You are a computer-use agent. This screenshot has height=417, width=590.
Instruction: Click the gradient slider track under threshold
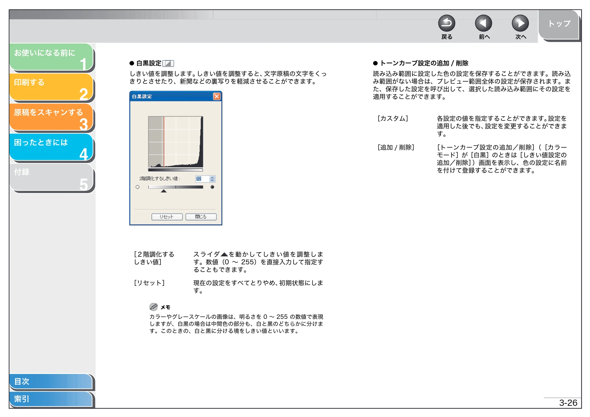176,187
